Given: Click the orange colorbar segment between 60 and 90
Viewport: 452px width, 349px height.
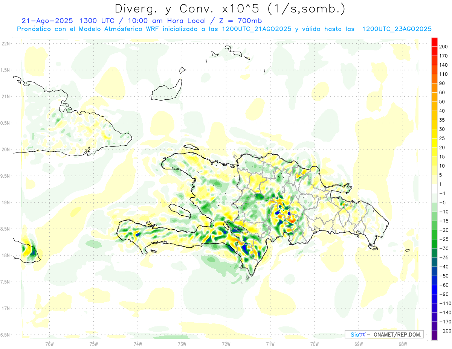Looking at the screenshot, I should 434,88.
